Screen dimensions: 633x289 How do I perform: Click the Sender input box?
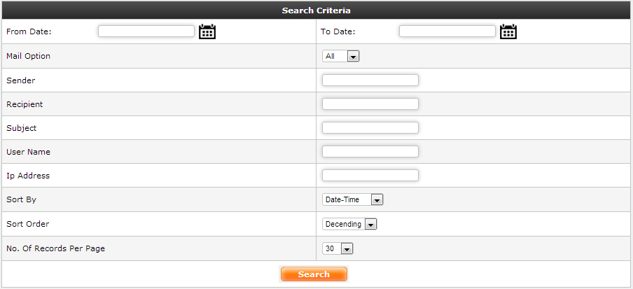pyautogui.click(x=370, y=80)
